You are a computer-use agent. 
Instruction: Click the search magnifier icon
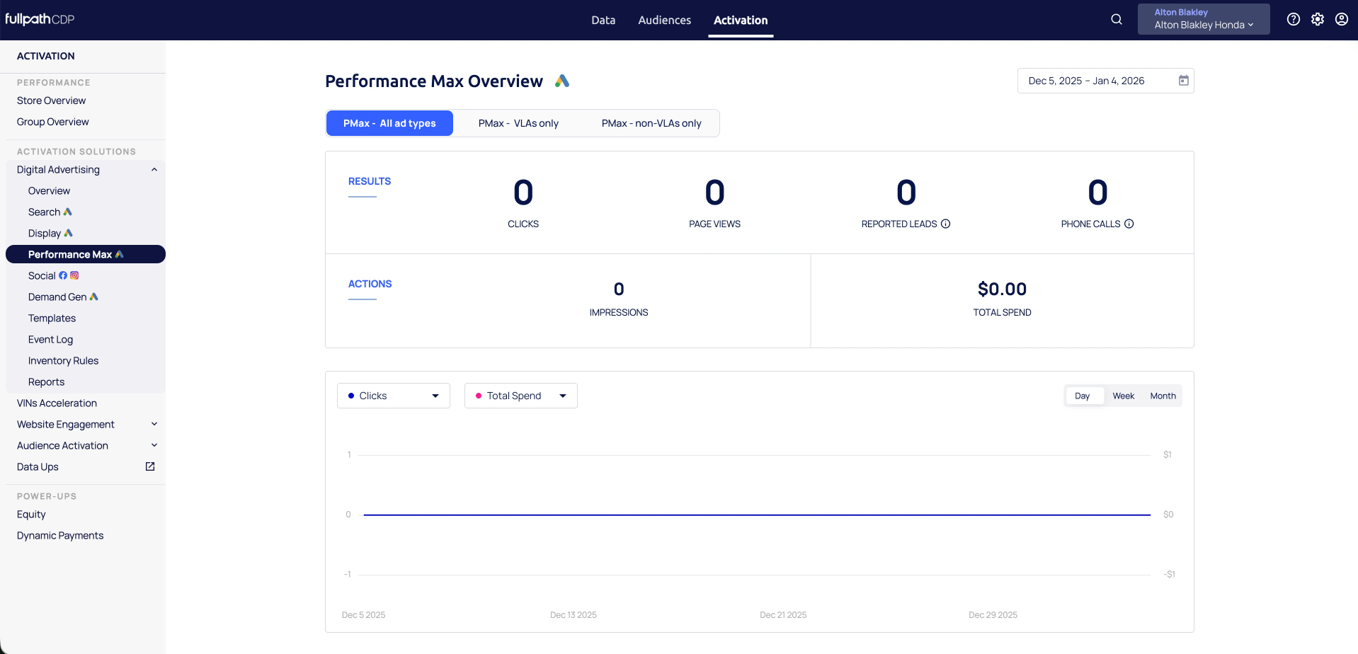(x=1117, y=20)
